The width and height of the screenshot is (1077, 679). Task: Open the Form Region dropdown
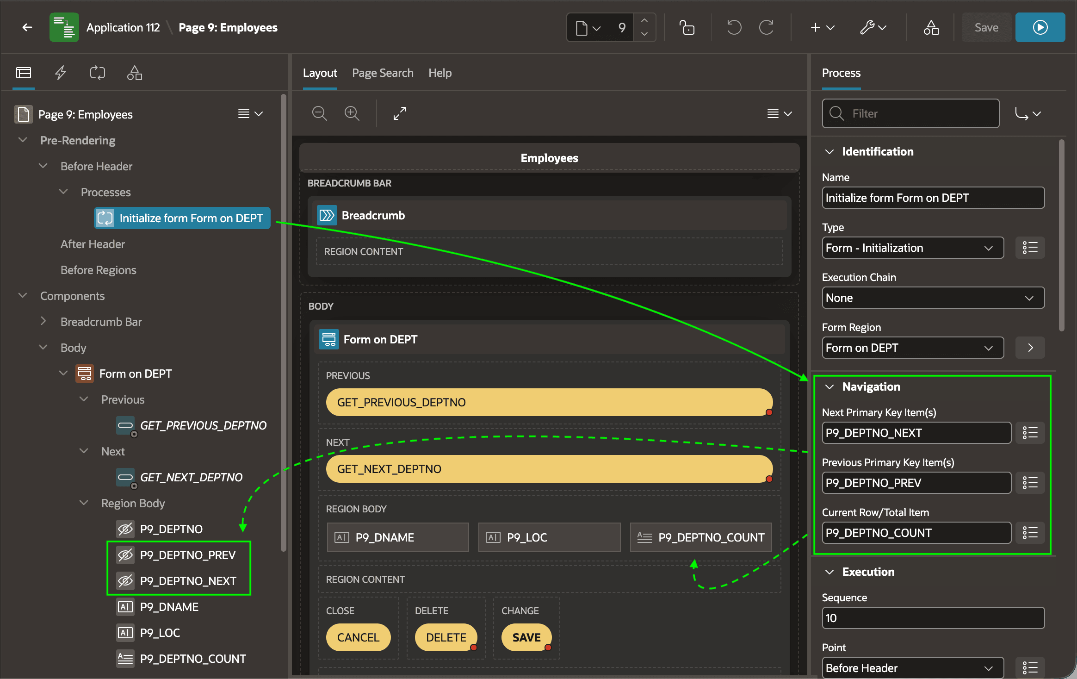(913, 348)
